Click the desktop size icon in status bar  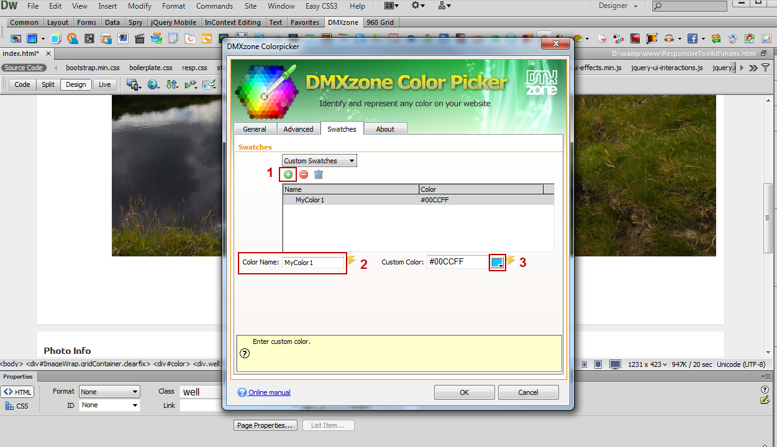point(615,364)
